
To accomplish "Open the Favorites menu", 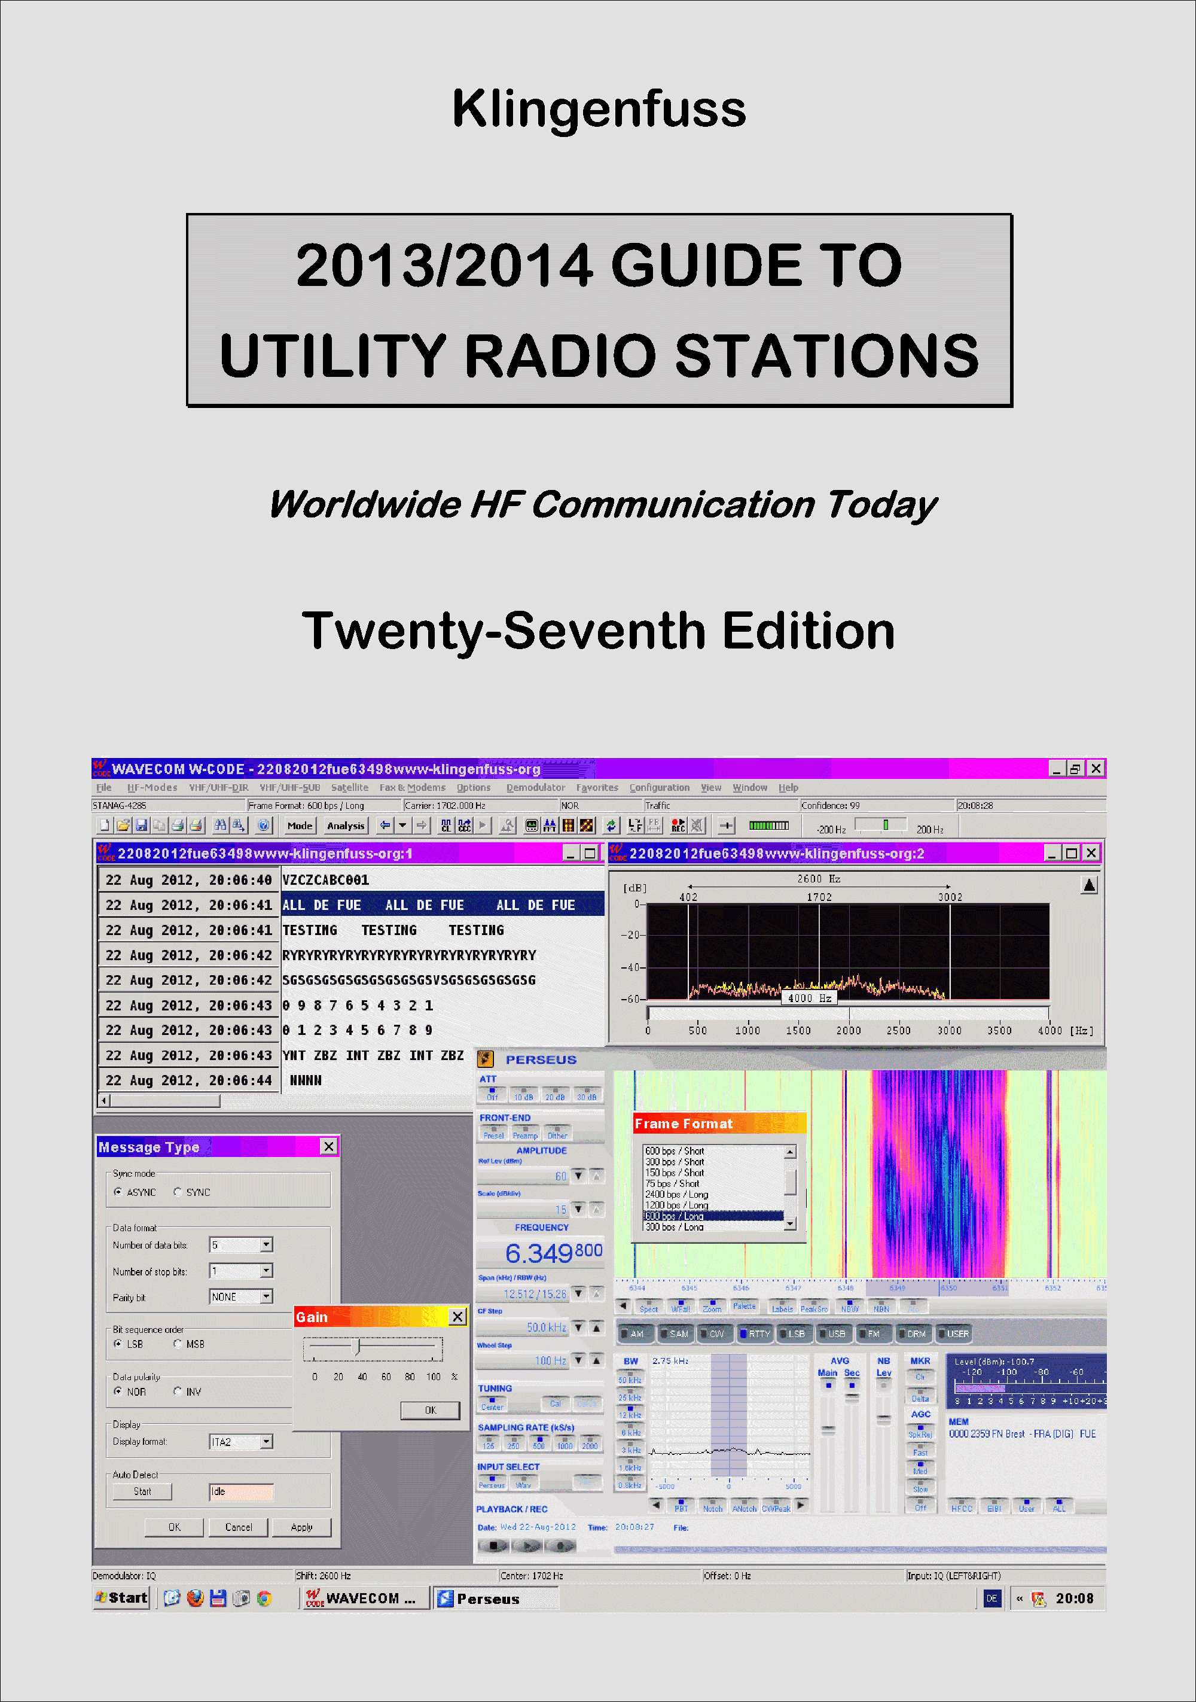I will tap(597, 787).
